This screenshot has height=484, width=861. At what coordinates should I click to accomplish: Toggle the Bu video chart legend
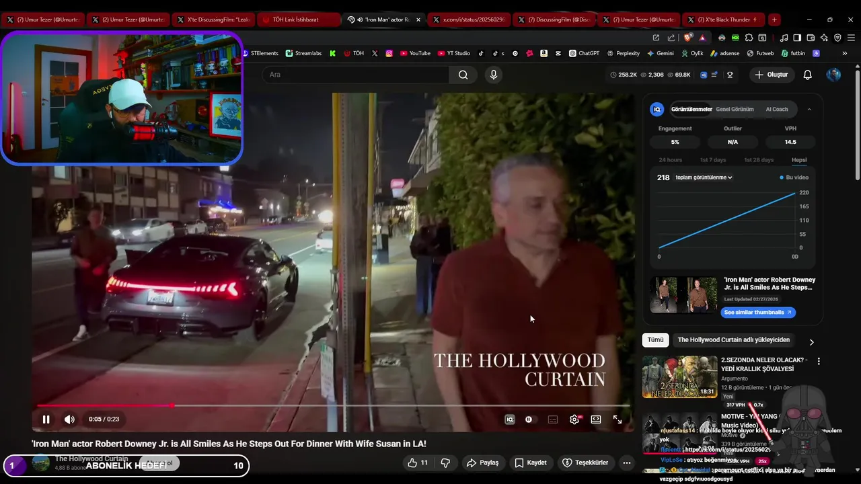coord(794,177)
